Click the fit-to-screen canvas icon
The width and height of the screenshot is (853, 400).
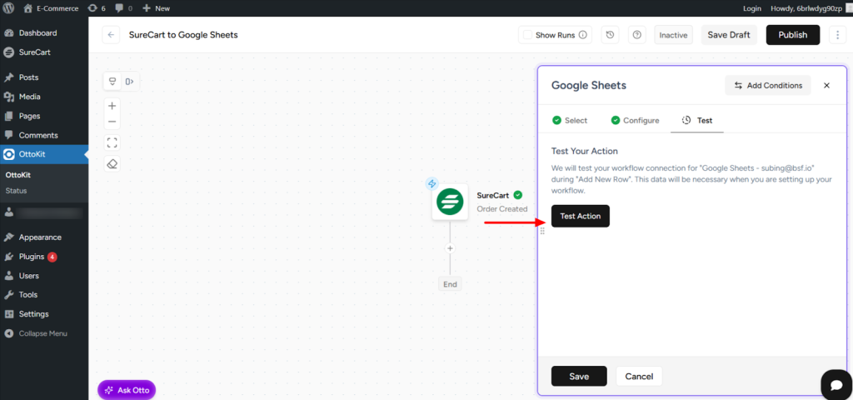(112, 142)
